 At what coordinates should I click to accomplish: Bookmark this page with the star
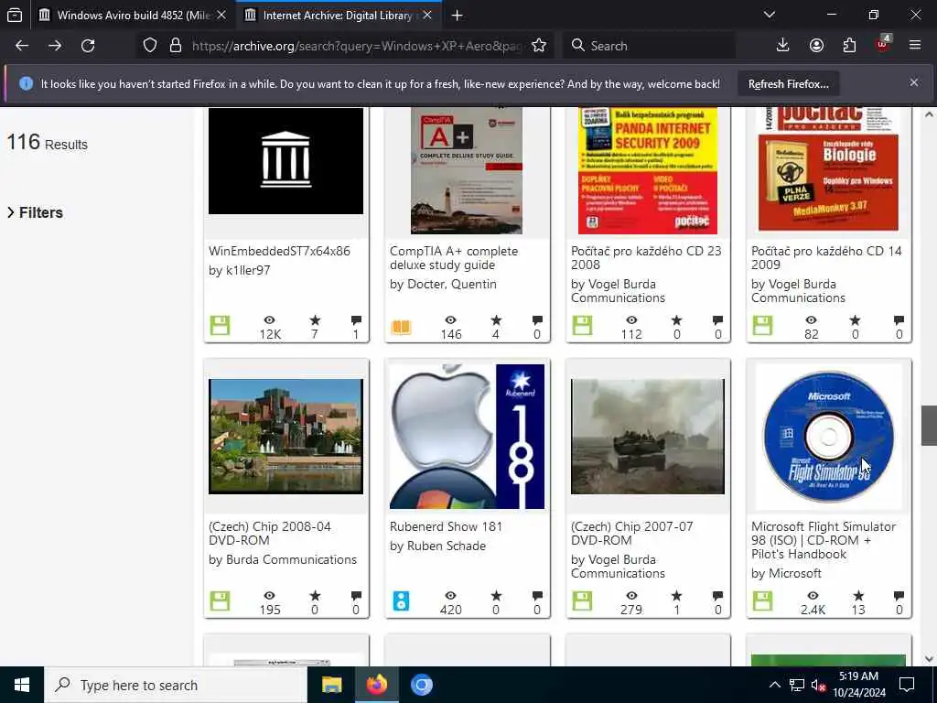click(539, 46)
